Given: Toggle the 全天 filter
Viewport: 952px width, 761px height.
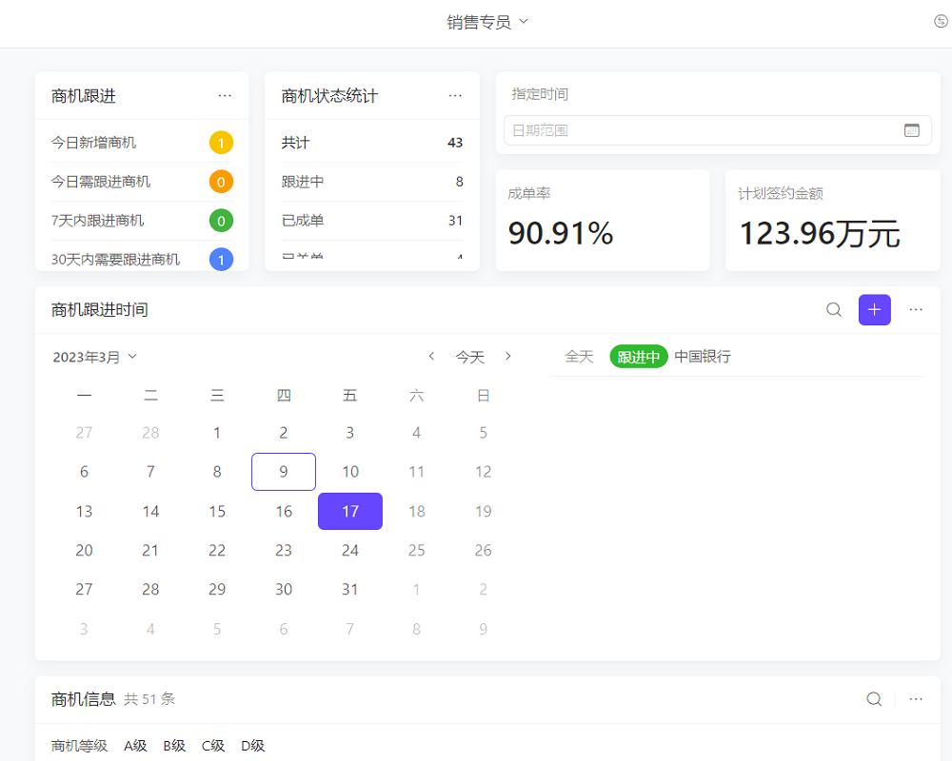Looking at the screenshot, I should tap(579, 357).
